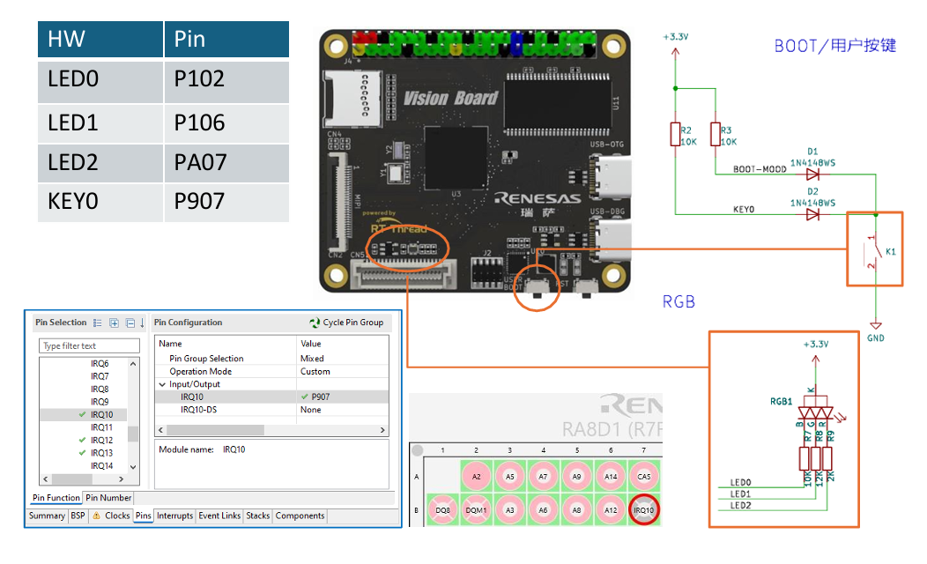The width and height of the screenshot is (927, 564).
Task: Collapse the Input/Output group
Action: [x=162, y=384]
